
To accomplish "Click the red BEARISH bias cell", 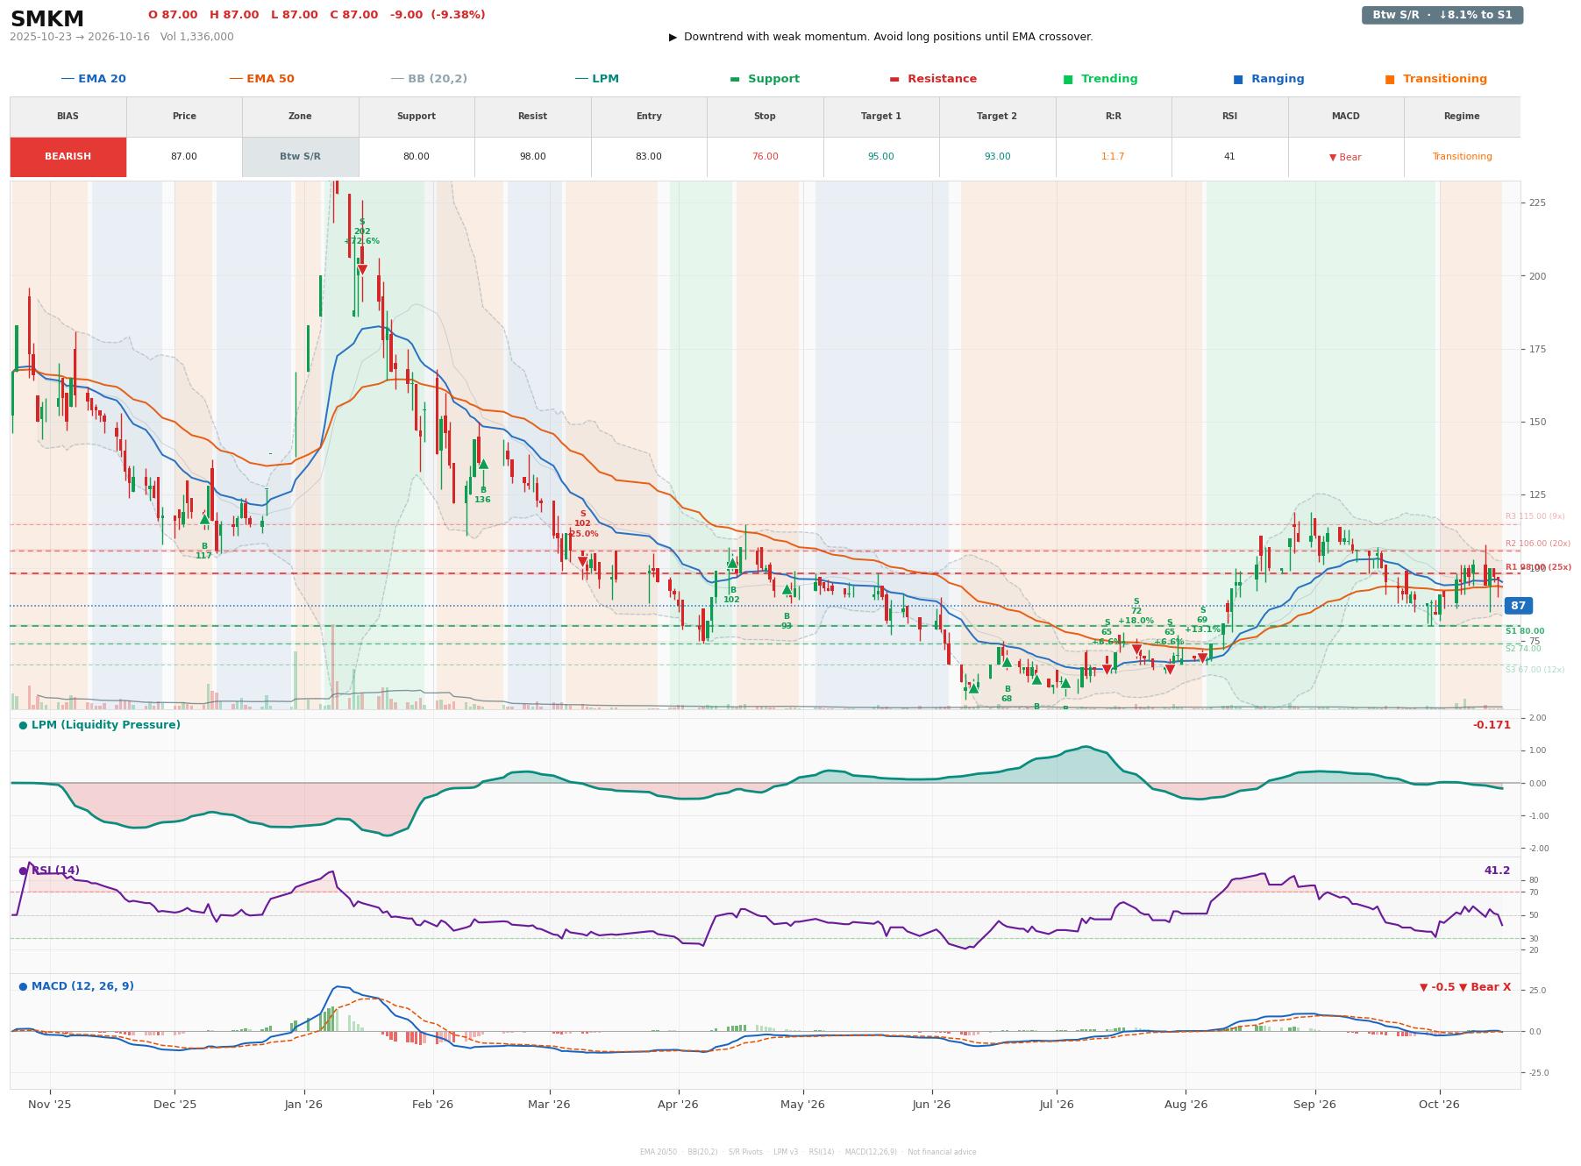I will pyautogui.click(x=68, y=157).
